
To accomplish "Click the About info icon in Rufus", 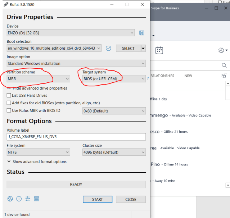I will (x=19, y=199).
